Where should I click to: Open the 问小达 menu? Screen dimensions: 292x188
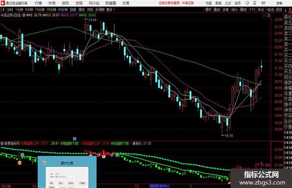pos(94,3)
